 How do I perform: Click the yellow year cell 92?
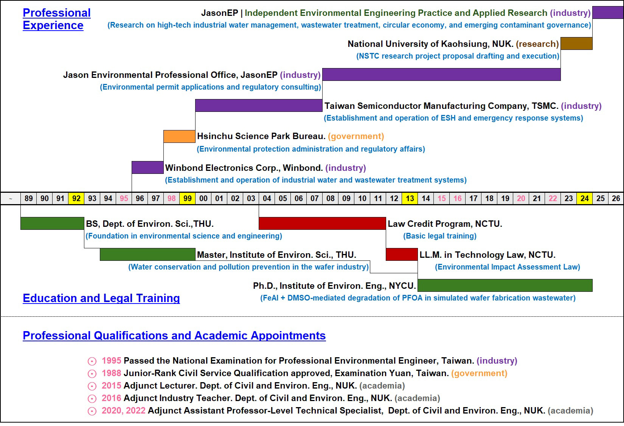76,198
